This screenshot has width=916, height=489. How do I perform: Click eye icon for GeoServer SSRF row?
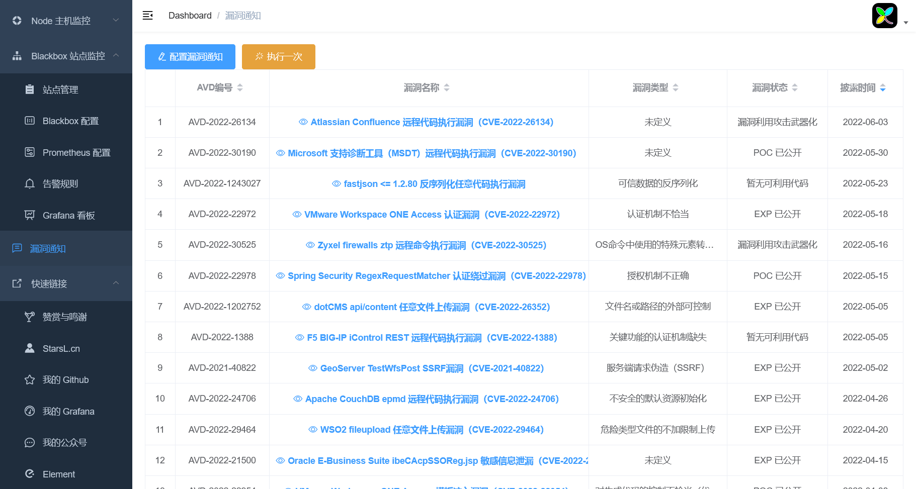[x=313, y=368]
